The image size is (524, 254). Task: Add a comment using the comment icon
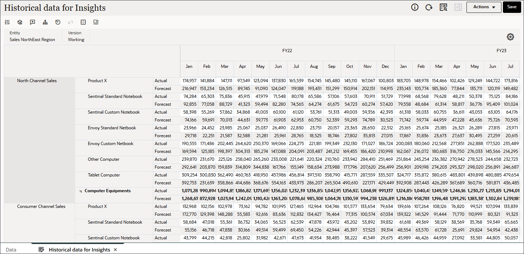pyautogui.click(x=33, y=22)
